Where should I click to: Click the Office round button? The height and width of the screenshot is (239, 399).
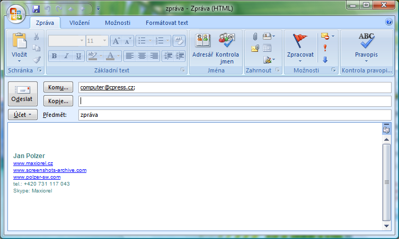[16, 14]
